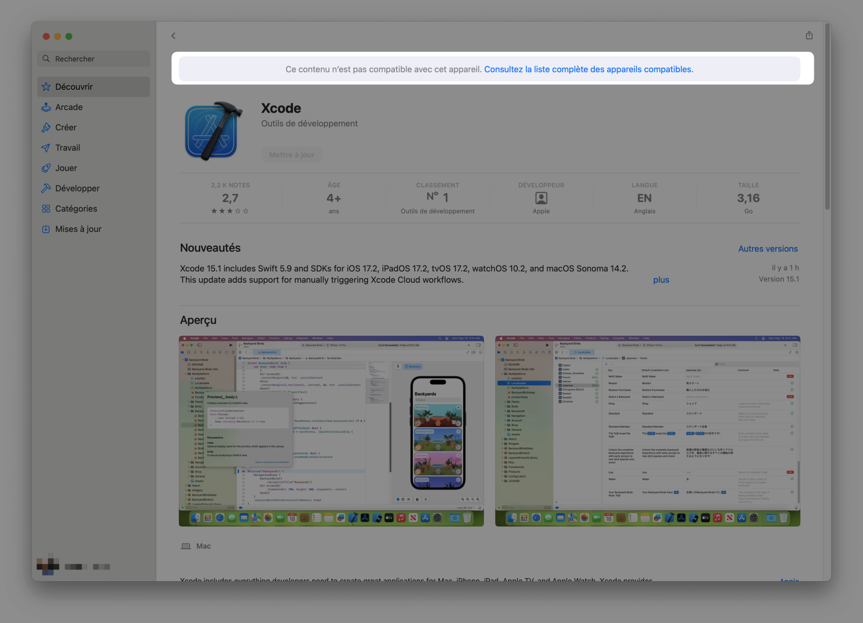Go to Jouer section
Image resolution: width=863 pixels, height=623 pixels.
94,168
